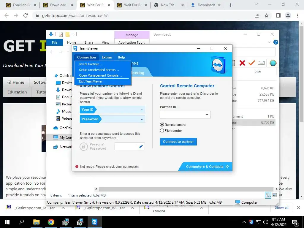Screen dimensions: 304x228
Task: Click the pencil edit icon for Personal Password
Action: 141,146
